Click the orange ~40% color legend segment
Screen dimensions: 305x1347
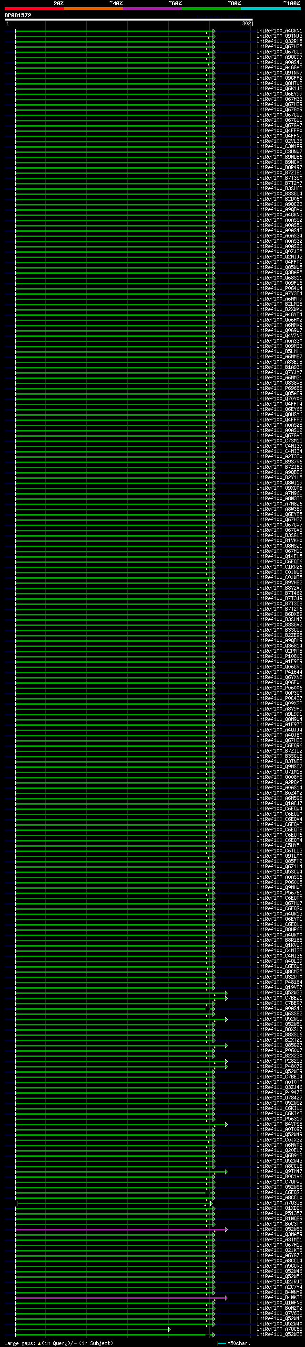93,9
